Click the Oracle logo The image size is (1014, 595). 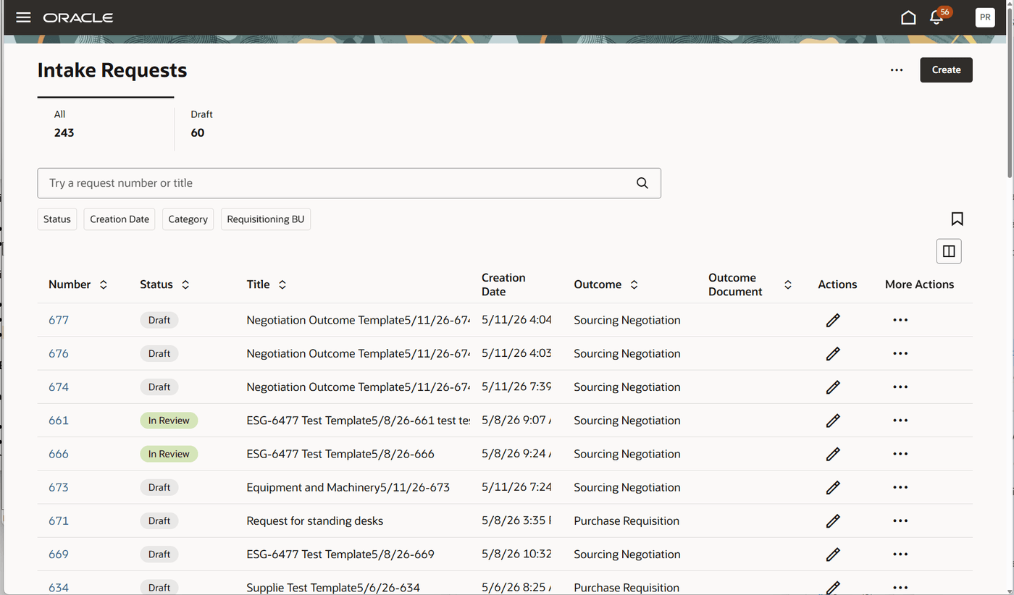[x=78, y=17]
